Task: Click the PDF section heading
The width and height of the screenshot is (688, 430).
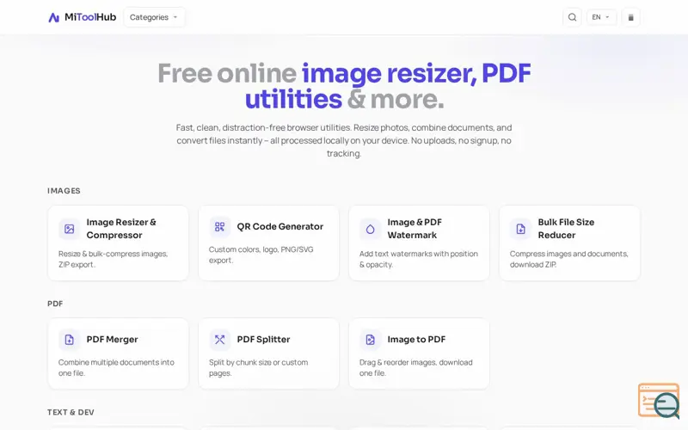Action: [55, 304]
